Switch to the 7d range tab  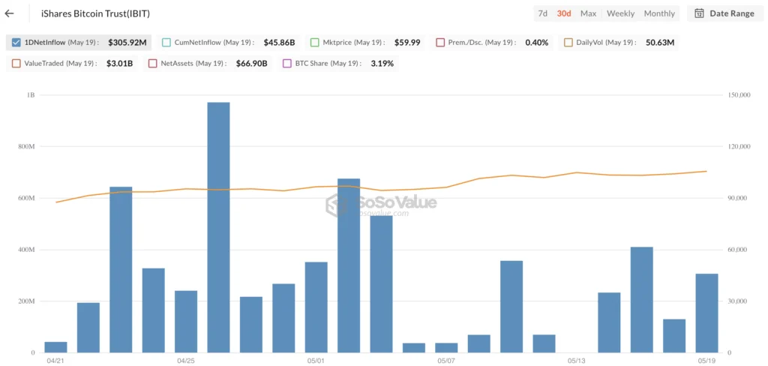click(x=543, y=13)
